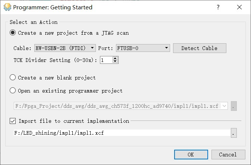The width and height of the screenshot is (251, 165).
Task: Confirm with the OK button
Action: tap(191, 155)
